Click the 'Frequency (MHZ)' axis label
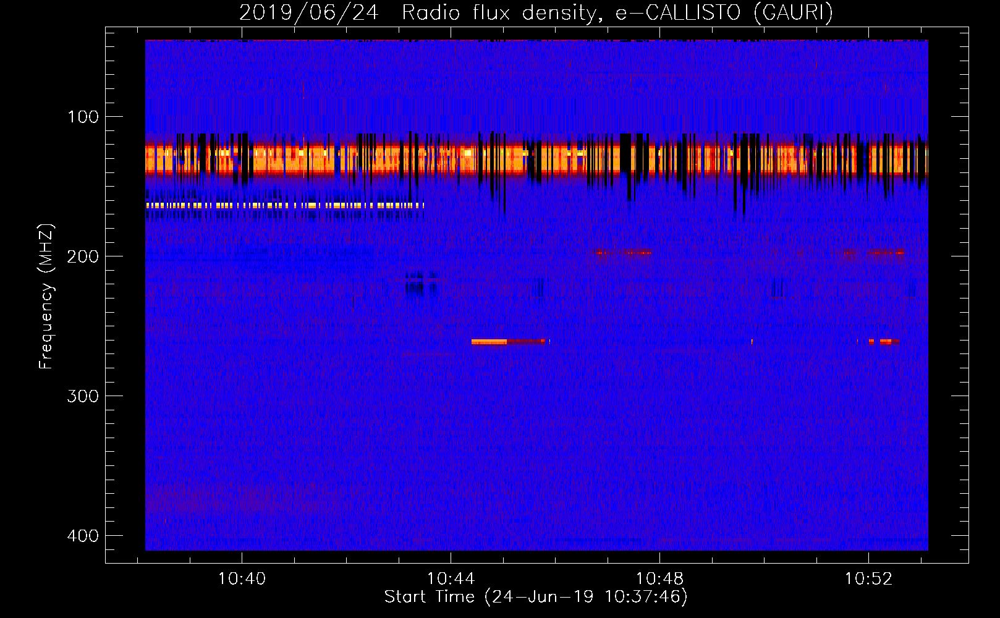1000x618 pixels. tap(46, 297)
